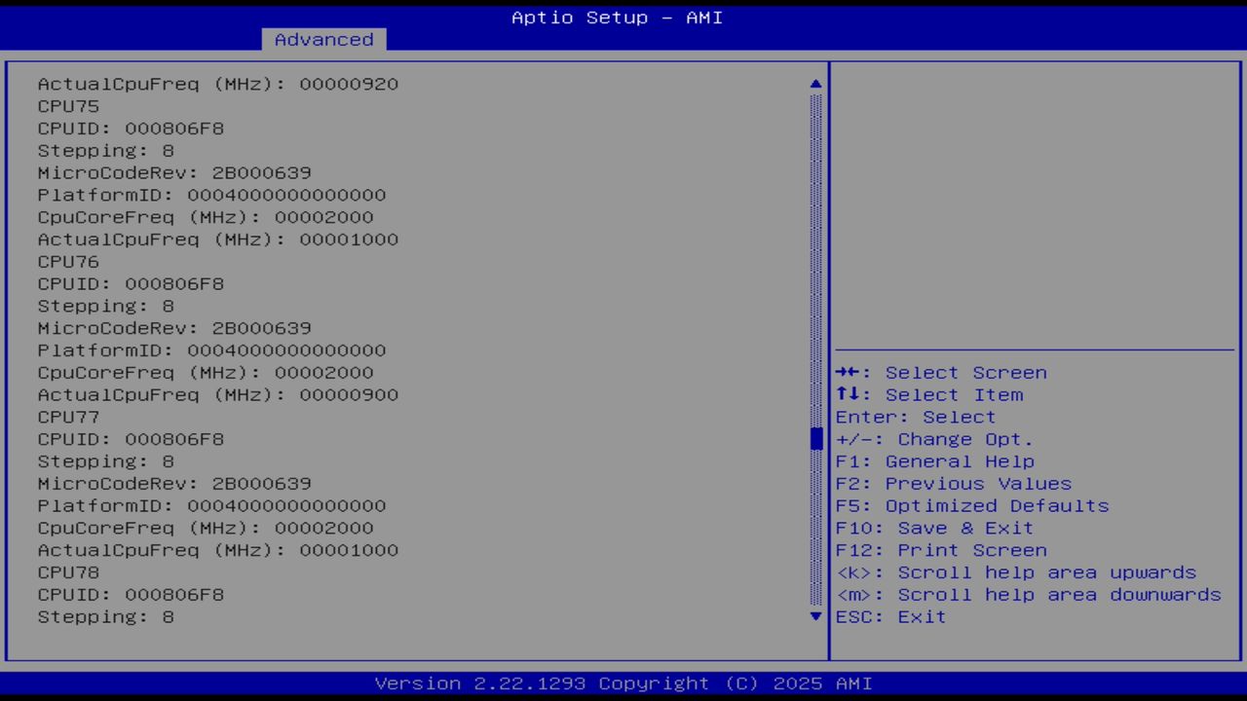Click the Scroll help area upwards entry
The image size is (1247, 701).
pyautogui.click(x=1016, y=572)
